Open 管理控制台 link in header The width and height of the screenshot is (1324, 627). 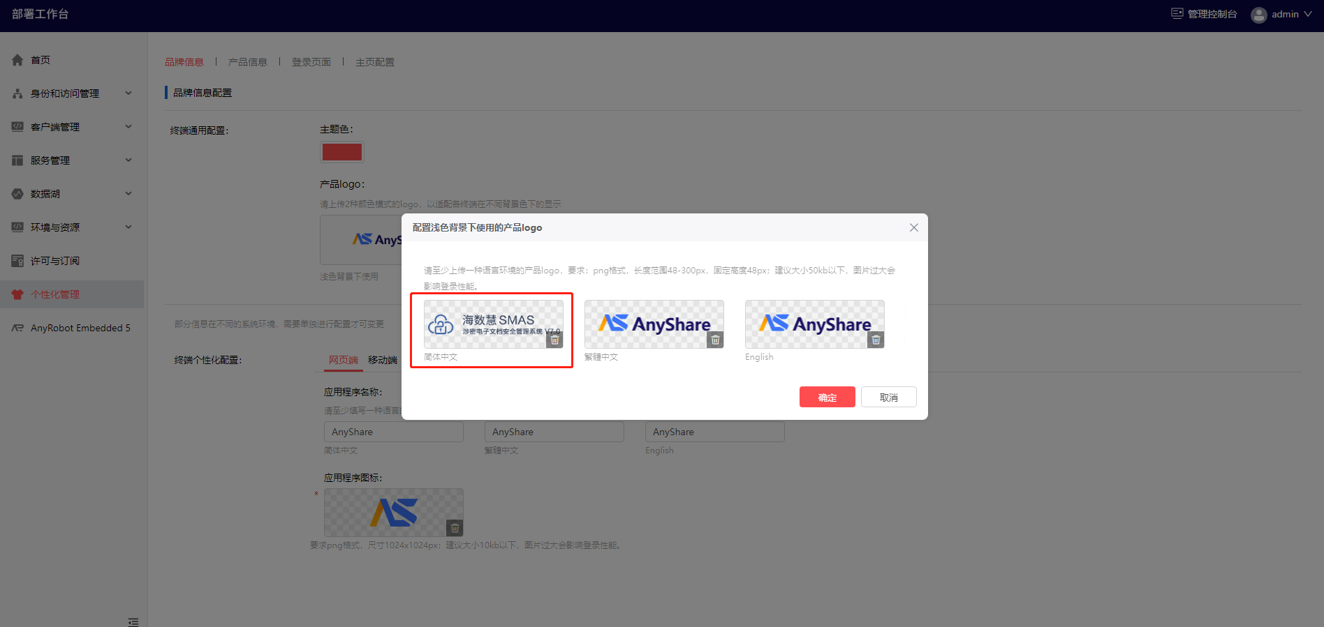pos(1212,14)
